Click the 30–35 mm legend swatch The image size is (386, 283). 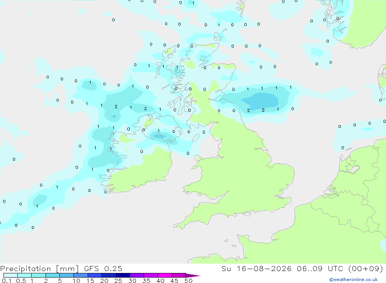[x=137, y=275]
